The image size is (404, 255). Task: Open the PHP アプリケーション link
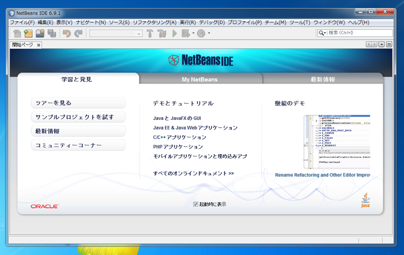pyautogui.click(x=178, y=147)
